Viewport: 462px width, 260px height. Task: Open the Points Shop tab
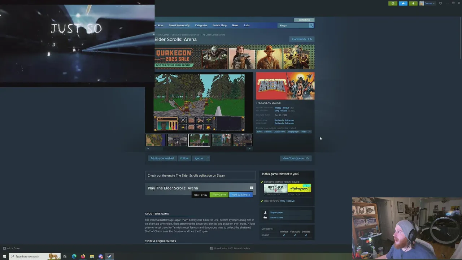[x=219, y=25]
